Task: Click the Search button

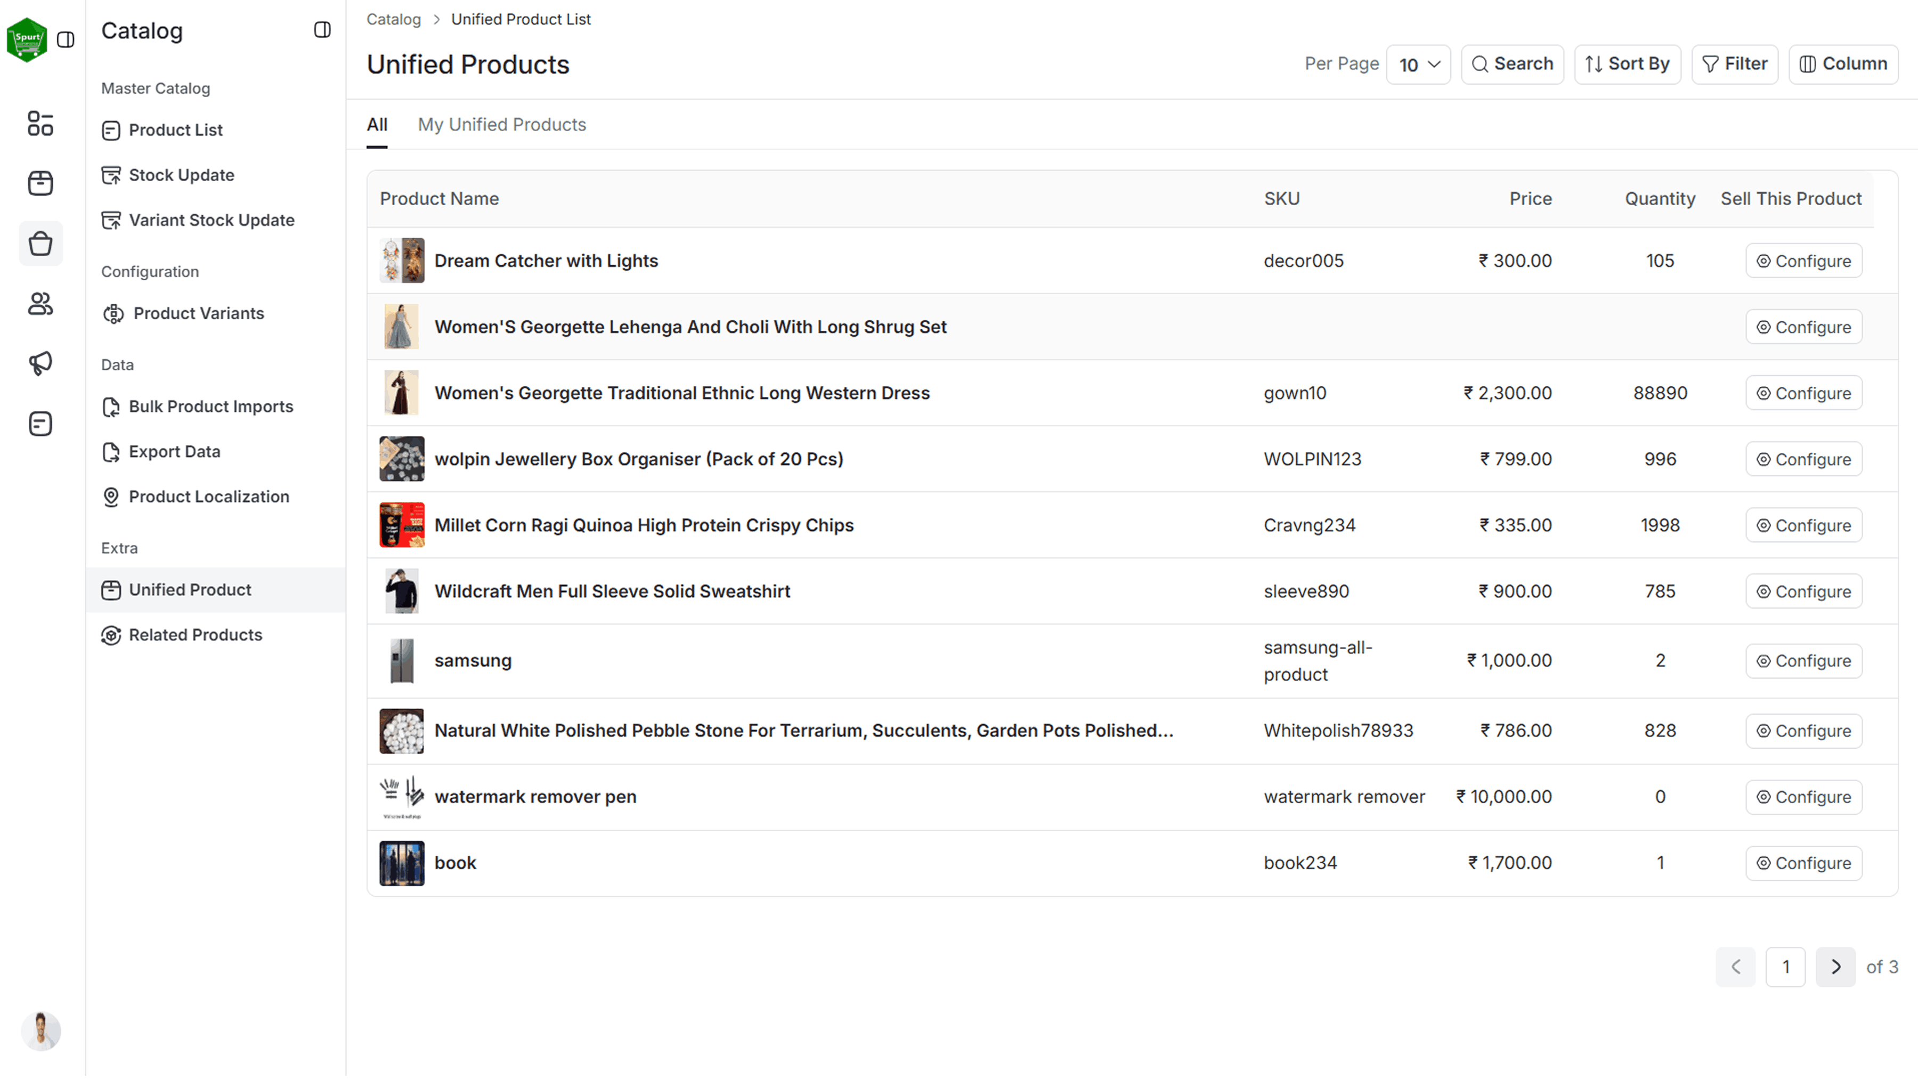Action: (x=1512, y=64)
